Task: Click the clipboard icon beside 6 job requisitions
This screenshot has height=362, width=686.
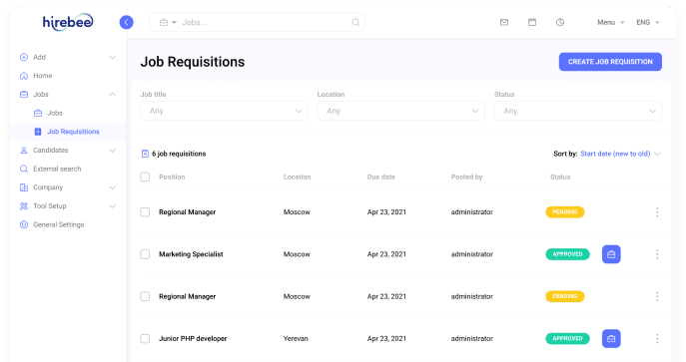Action: coord(145,154)
